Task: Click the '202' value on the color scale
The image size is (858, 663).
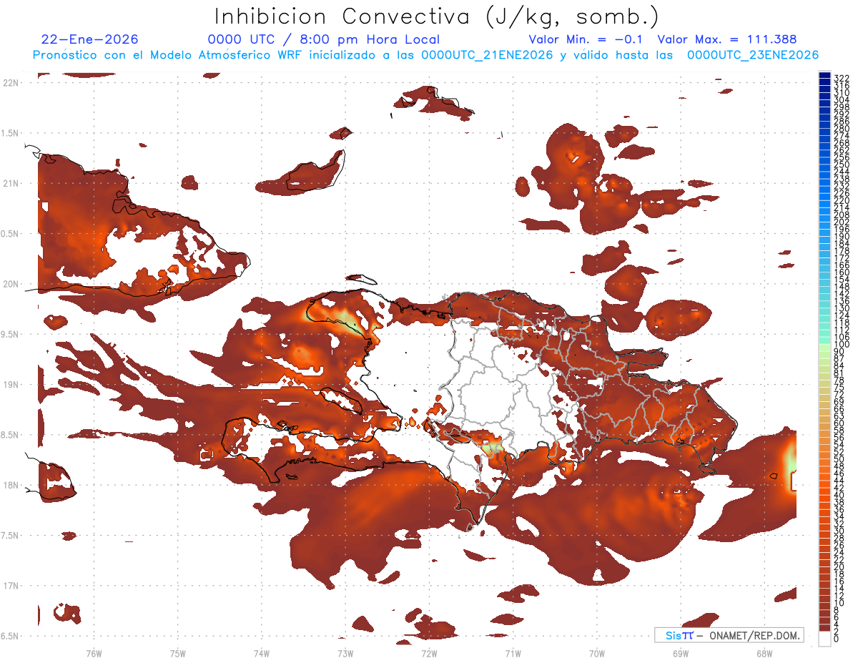Action: pyautogui.click(x=841, y=222)
